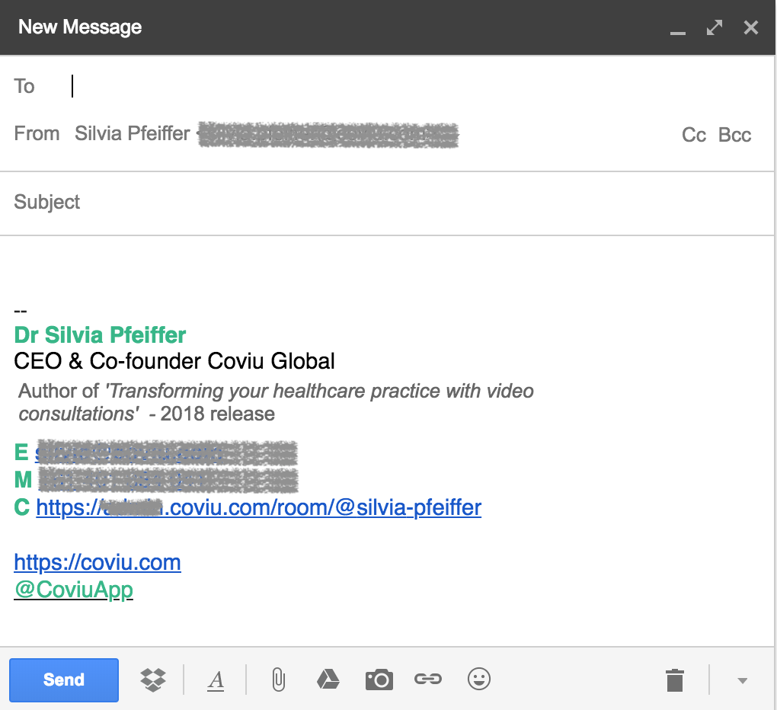The image size is (777, 710).
Task: Expand compose window to full screen
Action: click(714, 27)
